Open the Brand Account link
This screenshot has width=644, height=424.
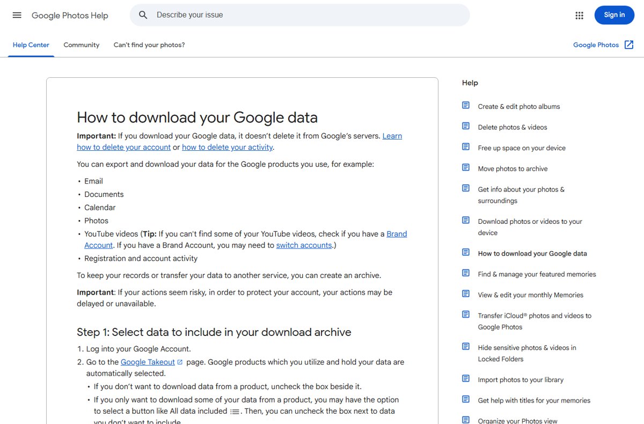[397, 234]
